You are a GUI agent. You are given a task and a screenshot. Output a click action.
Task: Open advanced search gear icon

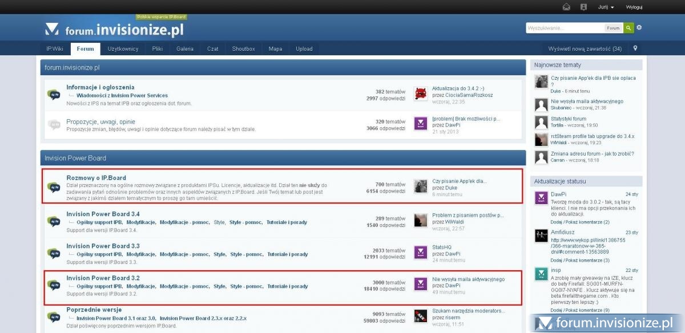tap(639, 27)
